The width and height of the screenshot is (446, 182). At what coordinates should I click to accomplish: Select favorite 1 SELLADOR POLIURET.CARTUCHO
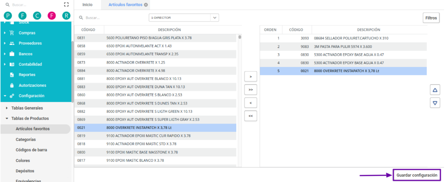click(343, 38)
